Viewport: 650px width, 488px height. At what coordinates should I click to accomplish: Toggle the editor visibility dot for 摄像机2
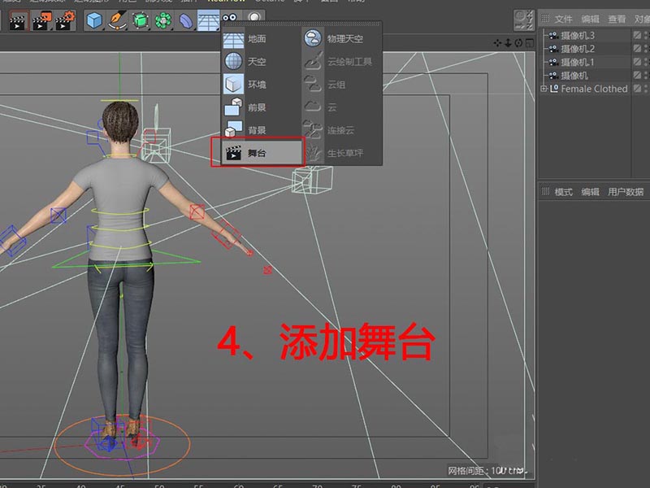[x=646, y=46]
